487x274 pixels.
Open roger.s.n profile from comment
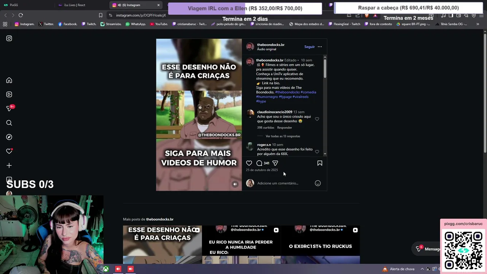[x=264, y=145]
